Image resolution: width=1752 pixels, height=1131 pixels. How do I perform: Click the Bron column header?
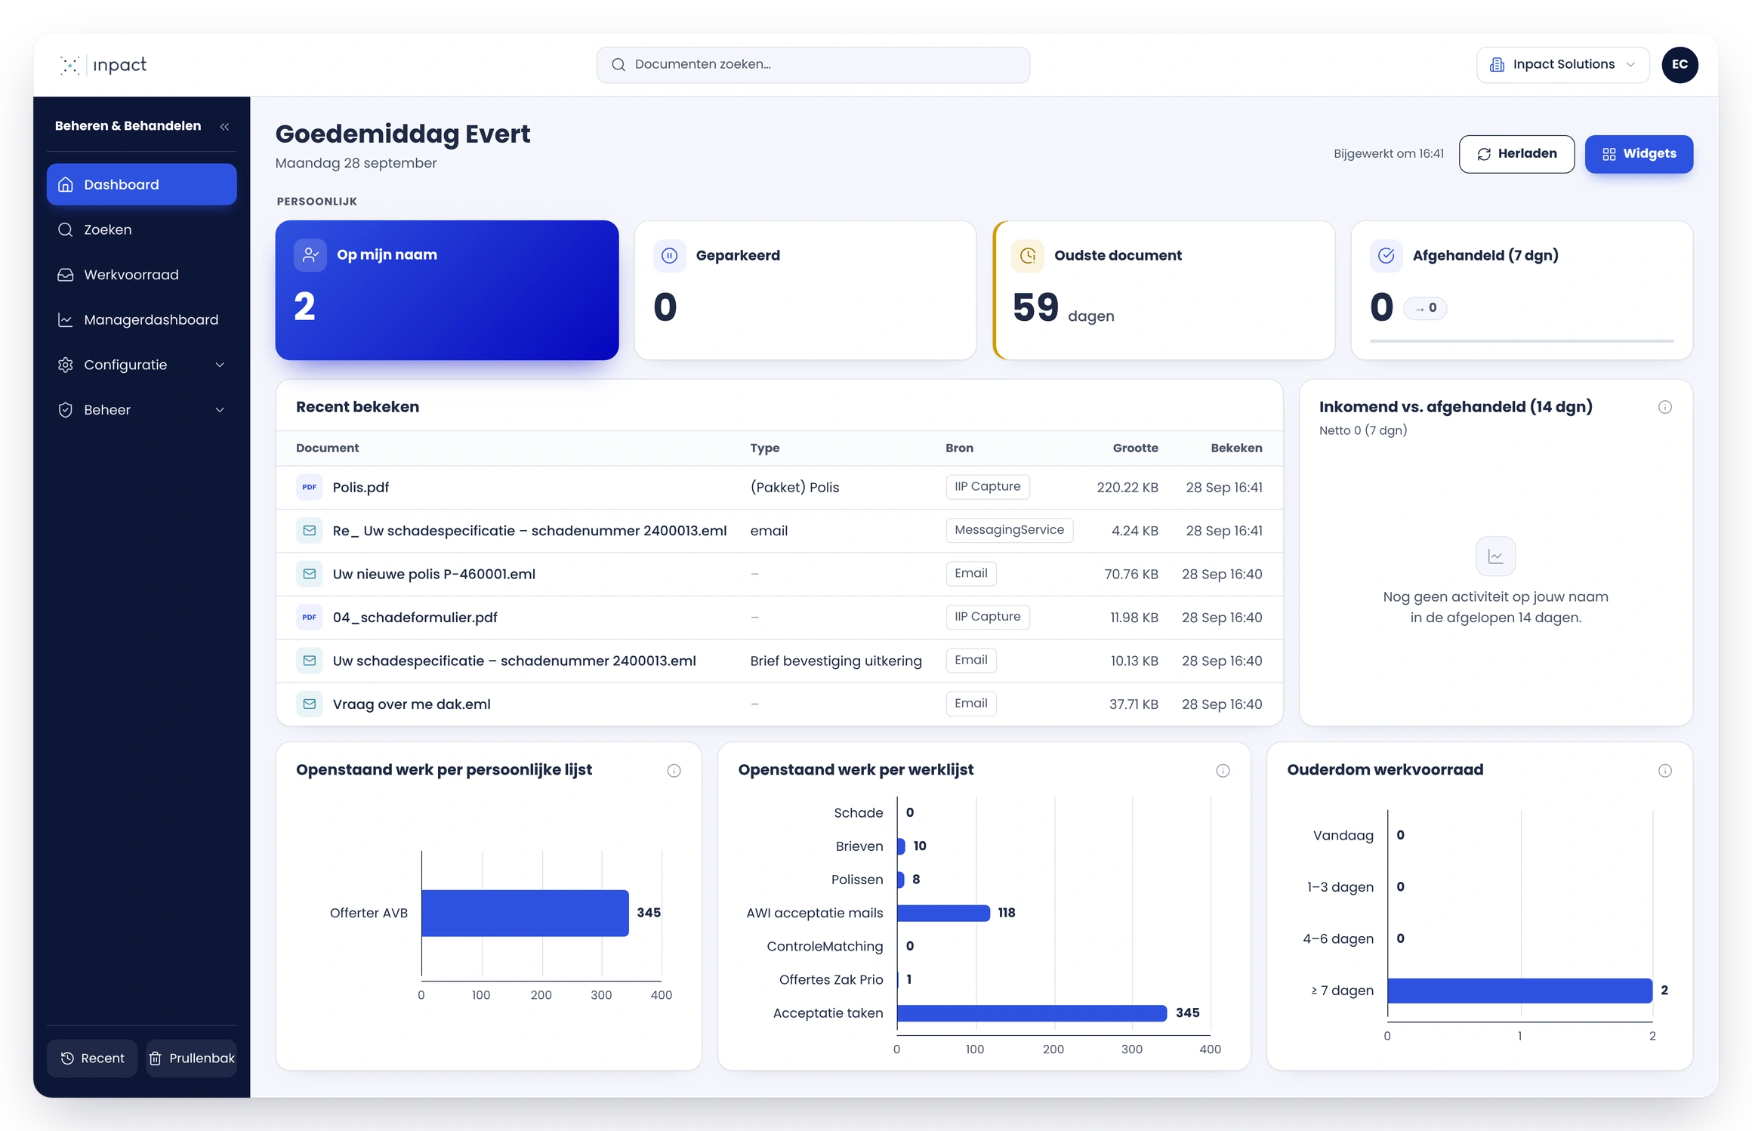(x=959, y=448)
